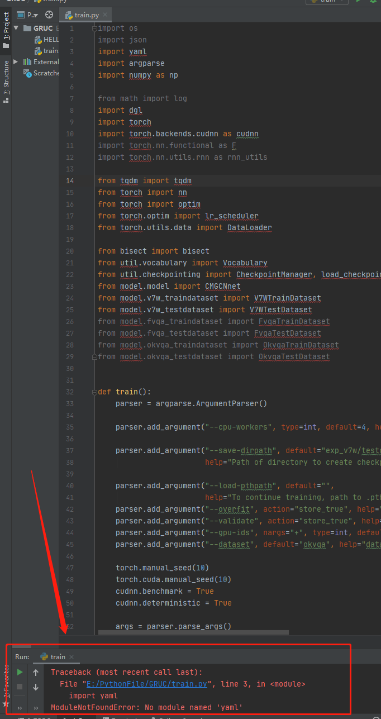Click 'import argparse' code line
The width and height of the screenshot is (381, 719).
[131, 63]
